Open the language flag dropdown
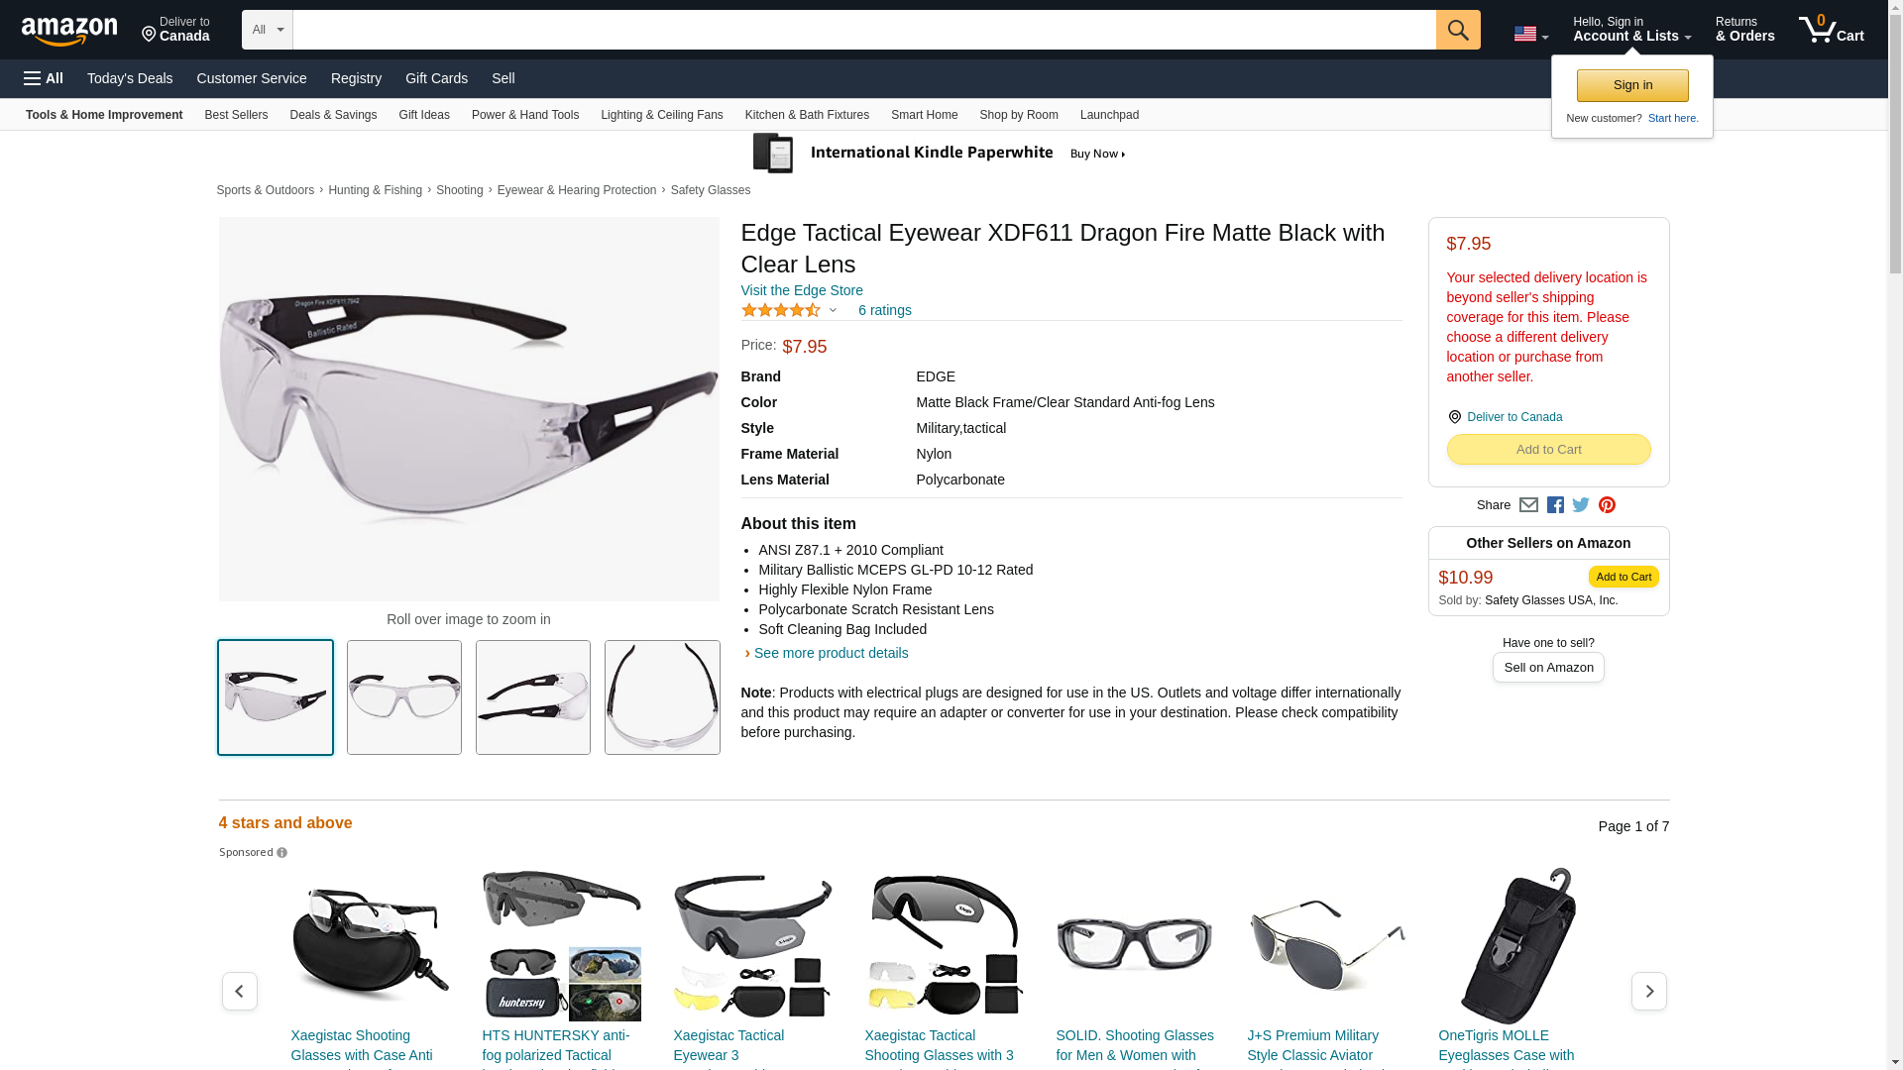The width and height of the screenshot is (1903, 1070). click(x=1531, y=34)
